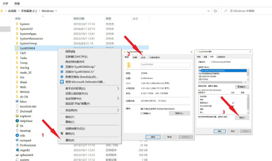This screenshot has height=161, width=272.
Task: Click the breadcrumb chevron after 此电脑
Action: click(x=19, y=11)
